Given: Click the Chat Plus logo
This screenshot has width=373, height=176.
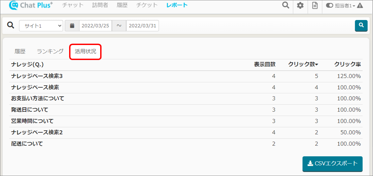Looking at the screenshot, I should point(31,5).
